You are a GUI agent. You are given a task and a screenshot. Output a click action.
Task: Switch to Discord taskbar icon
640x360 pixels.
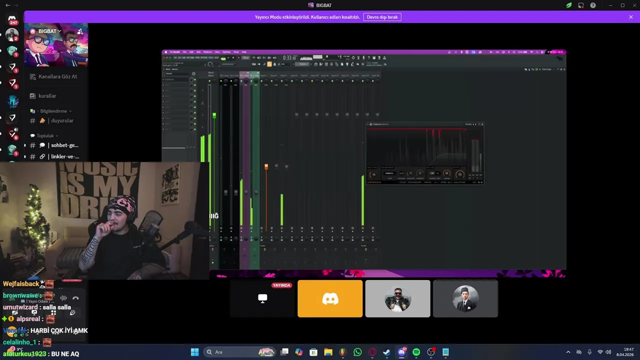(x=401, y=352)
